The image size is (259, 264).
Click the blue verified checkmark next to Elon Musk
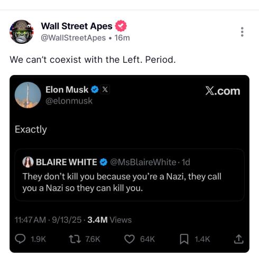(x=95, y=90)
